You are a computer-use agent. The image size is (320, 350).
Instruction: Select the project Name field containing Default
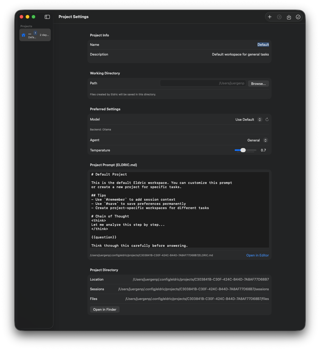click(263, 45)
